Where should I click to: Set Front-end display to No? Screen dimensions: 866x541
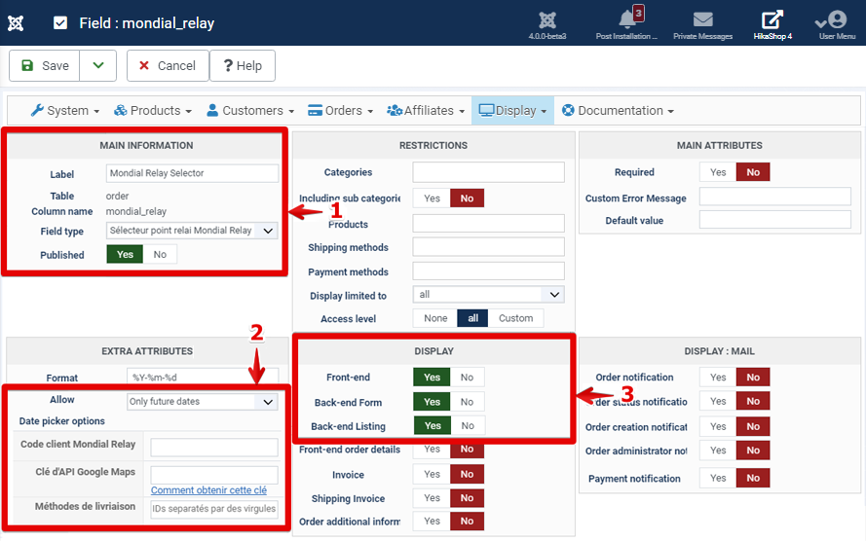coord(468,378)
